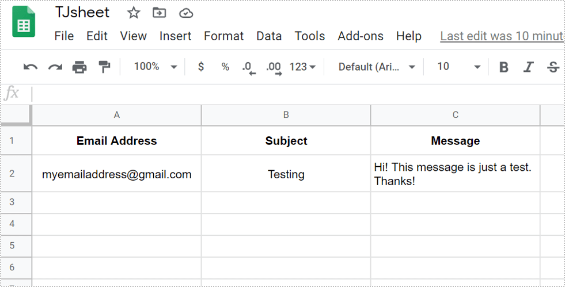Undo the last action

pyautogui.click(x=30, y=67)
